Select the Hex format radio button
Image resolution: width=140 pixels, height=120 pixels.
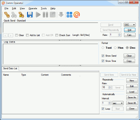(115, 48)
